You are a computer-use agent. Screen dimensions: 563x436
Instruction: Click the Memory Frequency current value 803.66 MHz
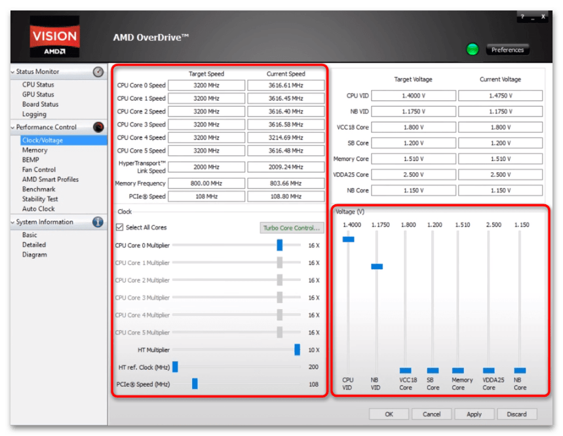(x=286, y=183)
